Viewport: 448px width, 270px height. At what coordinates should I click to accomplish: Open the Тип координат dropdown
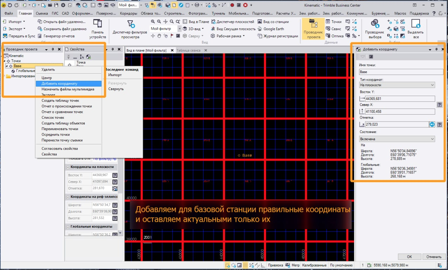point(397,85)
